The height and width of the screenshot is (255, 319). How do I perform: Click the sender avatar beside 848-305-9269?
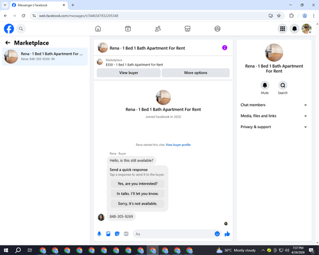101,217
